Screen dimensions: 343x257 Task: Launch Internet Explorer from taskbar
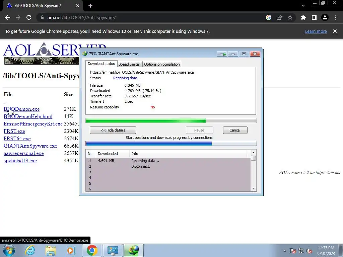[30, 250]
